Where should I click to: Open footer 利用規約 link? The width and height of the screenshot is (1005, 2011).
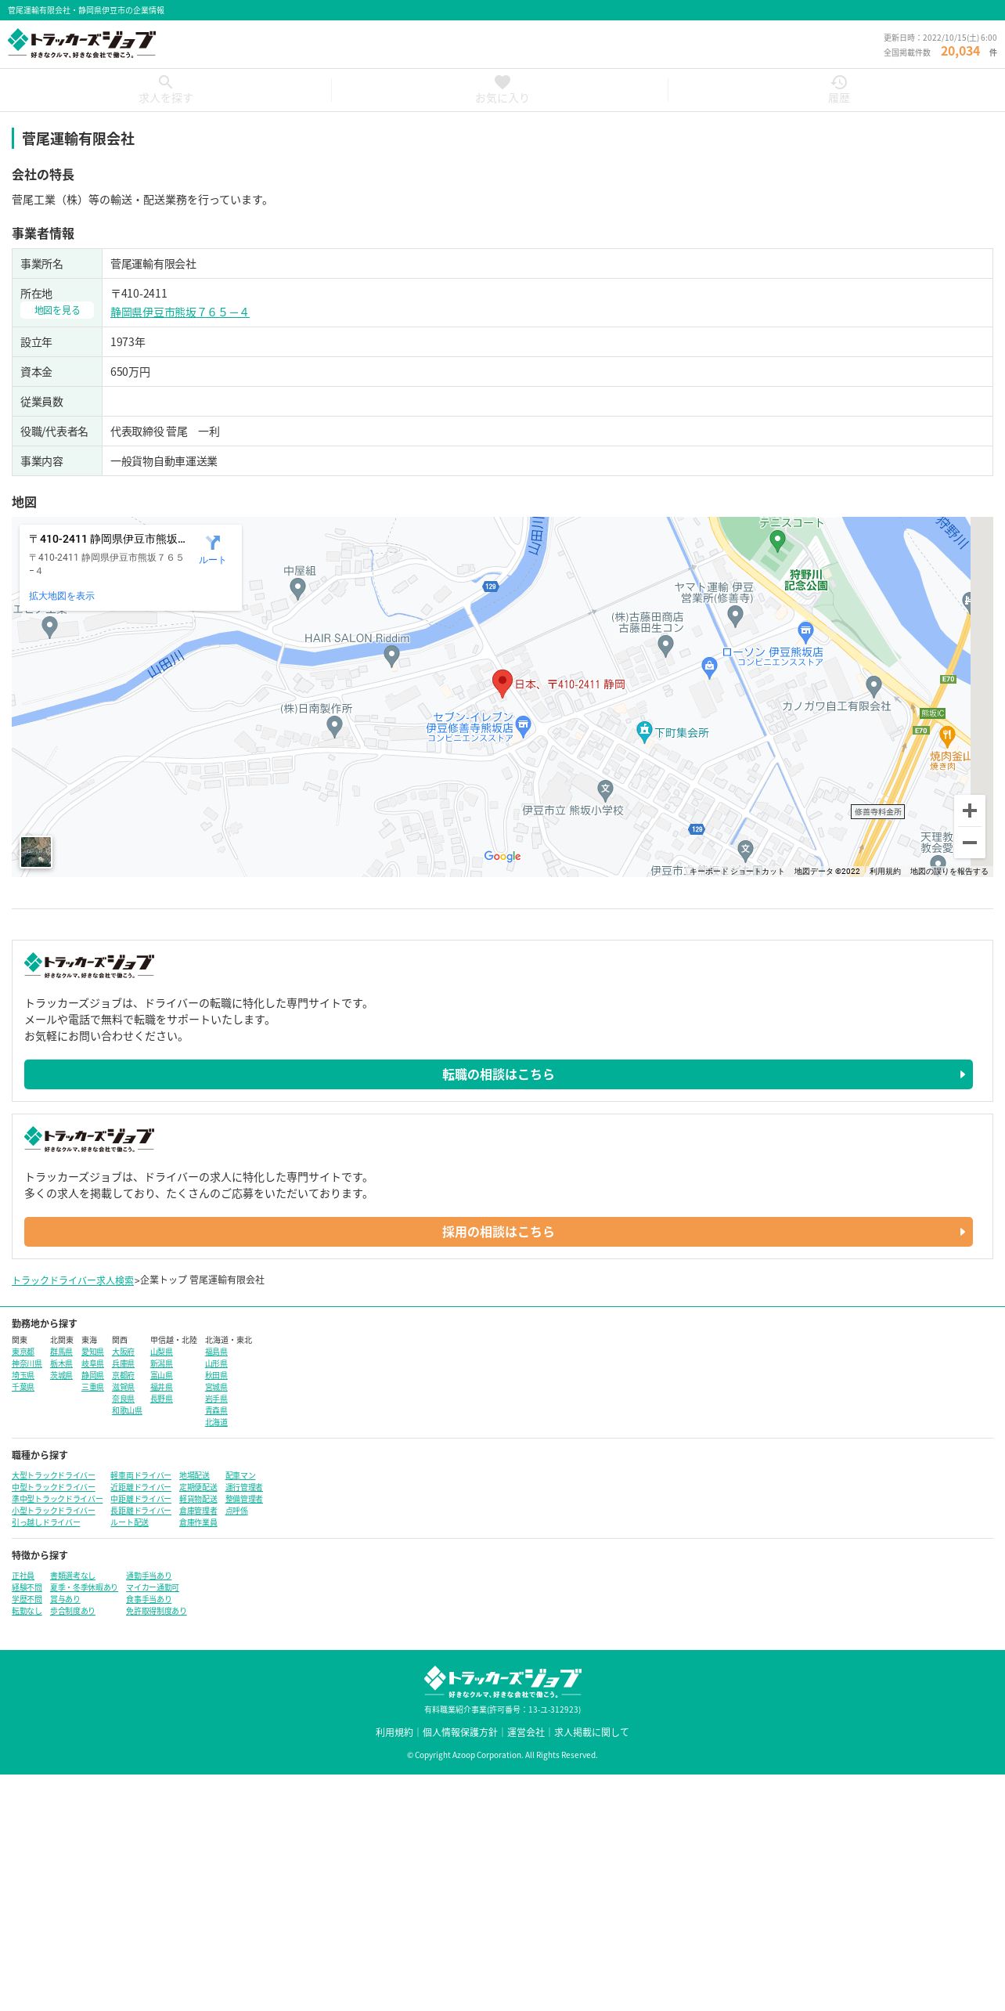[394, 1732]
